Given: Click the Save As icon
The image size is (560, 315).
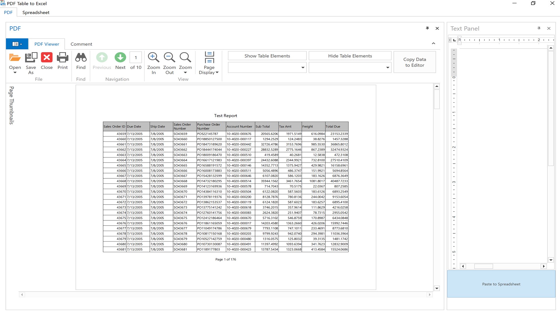Looking at the screenshot, I should click(31, 57).
